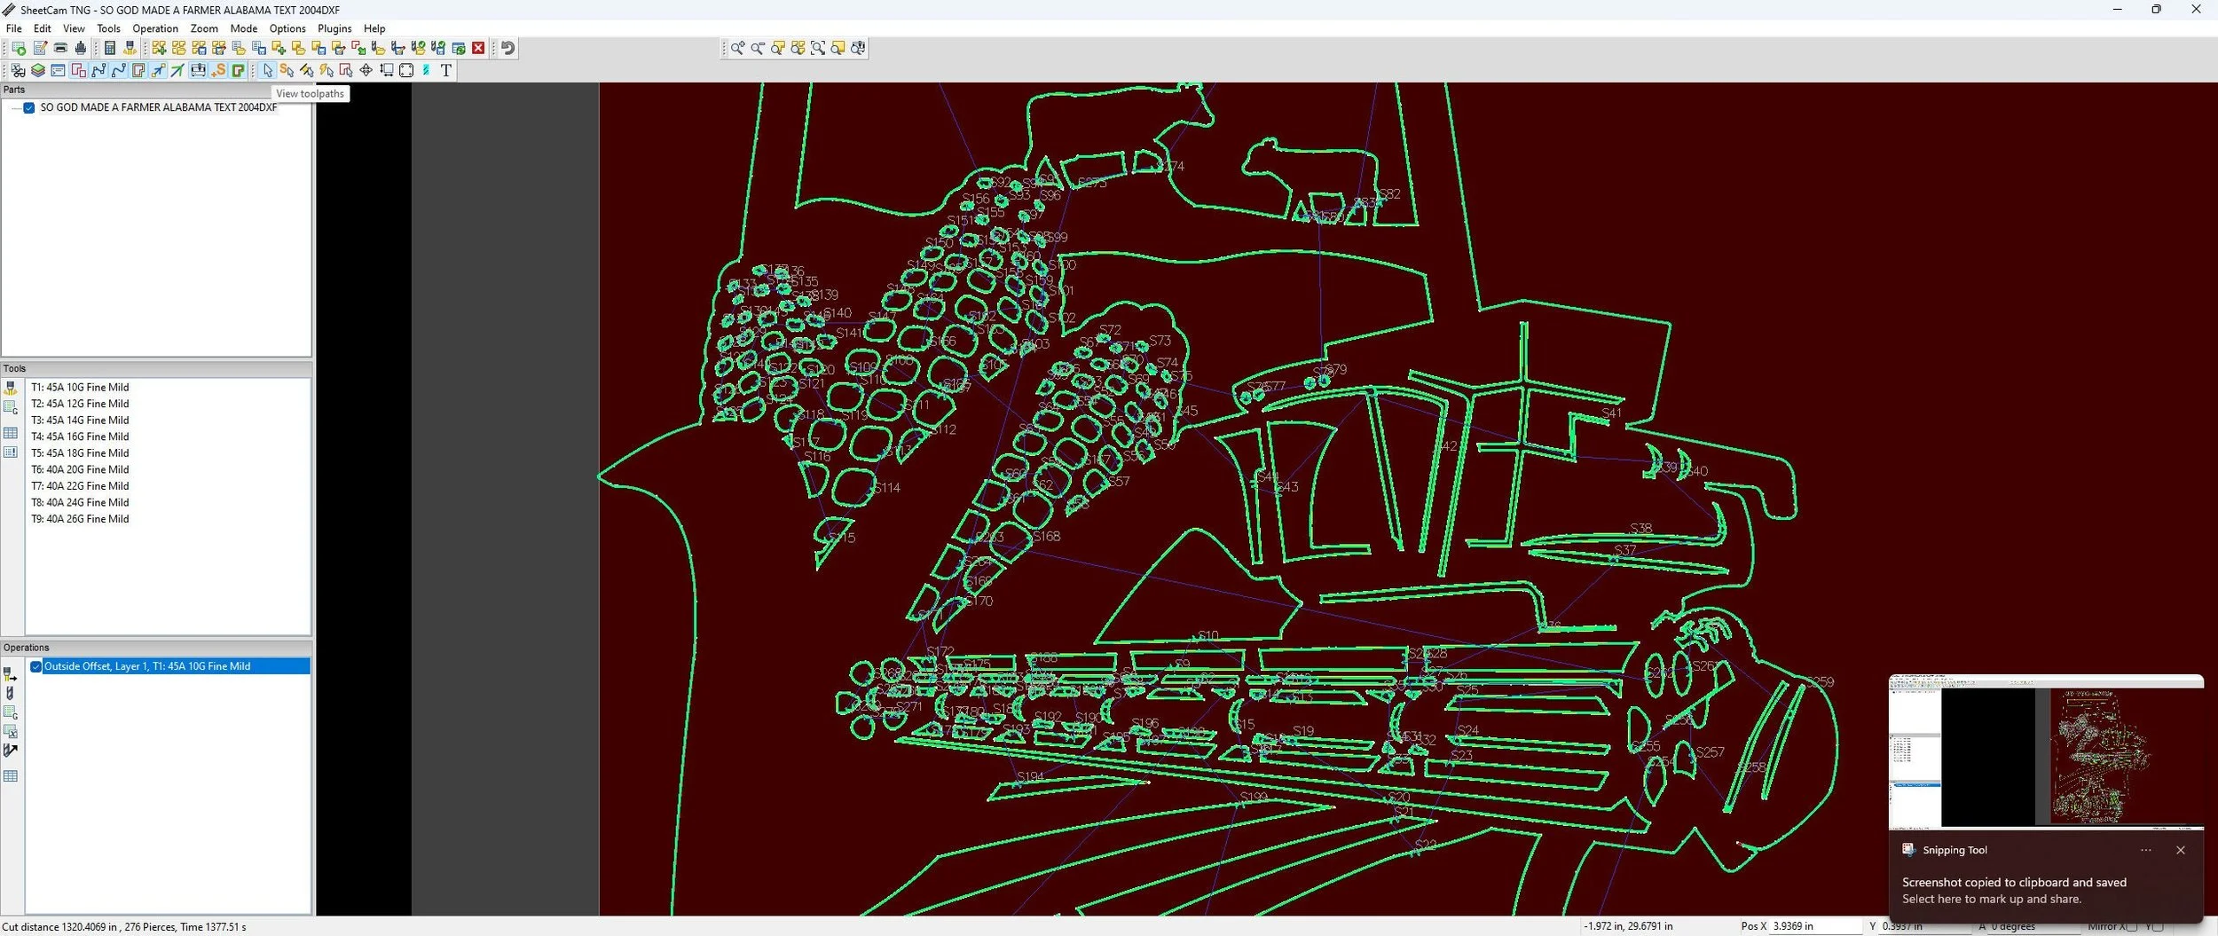Select the four-way move arrows tool
This screenshot has height=936, width=2218.
[x=366, y=70]
